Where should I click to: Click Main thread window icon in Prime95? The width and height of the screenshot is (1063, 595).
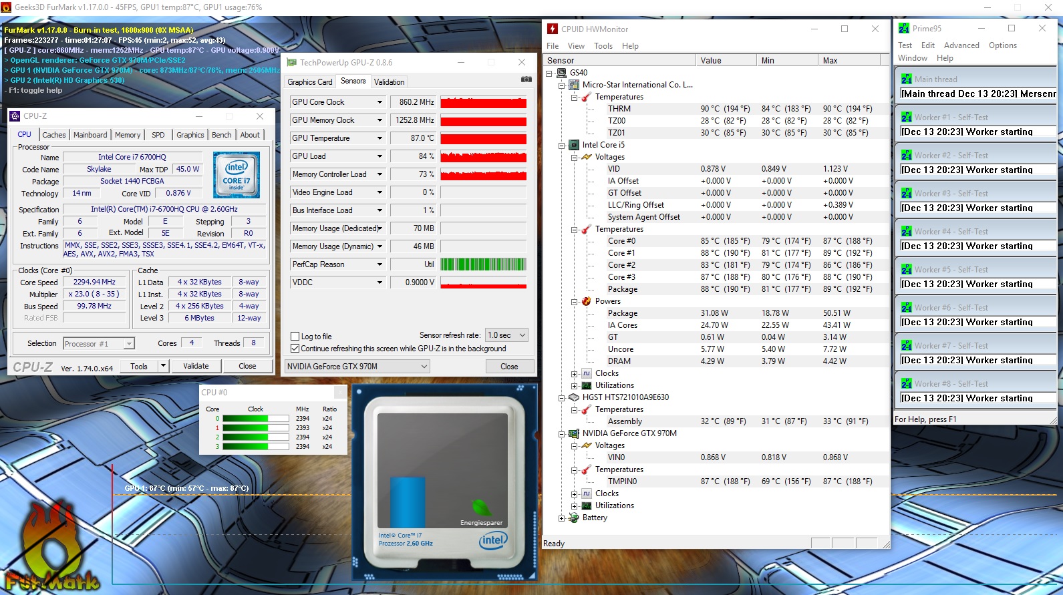[906, 79]
